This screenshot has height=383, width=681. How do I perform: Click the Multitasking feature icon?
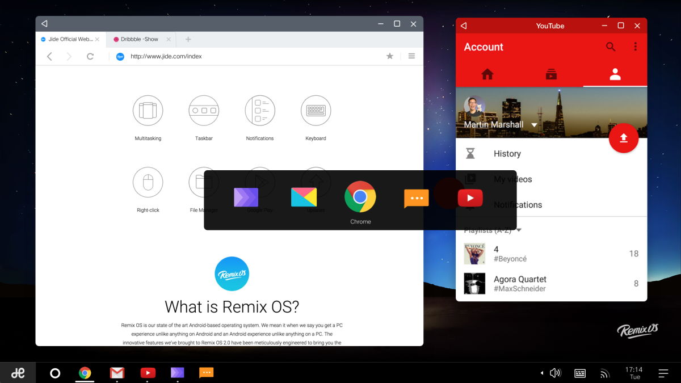[x=148, y=110]
